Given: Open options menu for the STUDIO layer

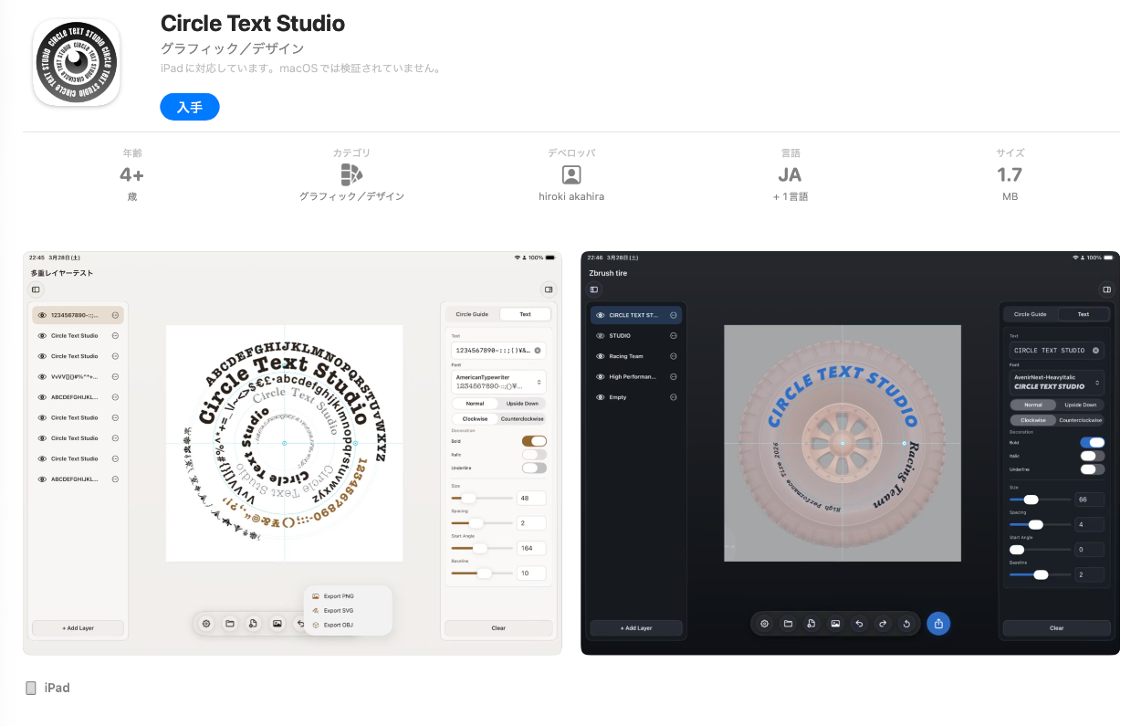Looking at the screenshot, I should [674, 336].
